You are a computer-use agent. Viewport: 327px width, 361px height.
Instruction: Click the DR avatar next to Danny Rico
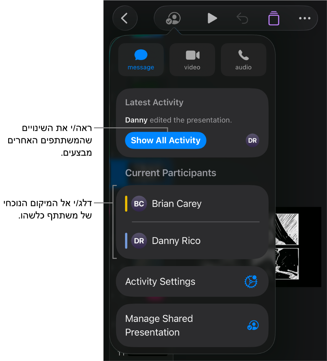tap(139, 241)
